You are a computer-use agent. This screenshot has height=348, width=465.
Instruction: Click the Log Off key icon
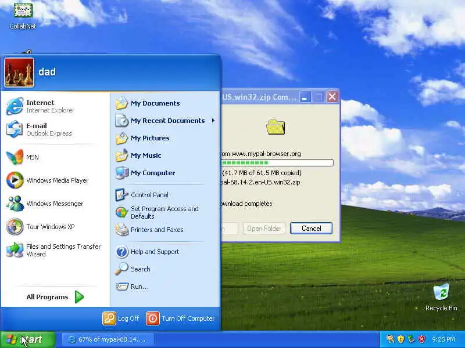pyautogui.click(x=109, y=318)
